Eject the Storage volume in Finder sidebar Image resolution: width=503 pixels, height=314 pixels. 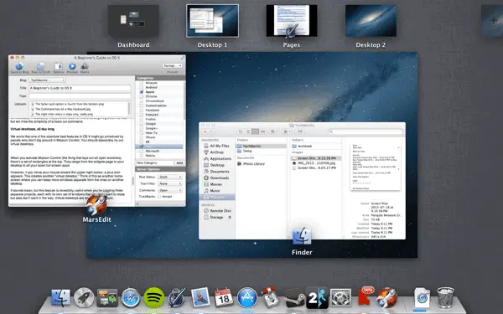(230, 217)
